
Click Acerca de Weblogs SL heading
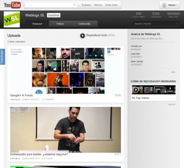[x=146, y=34]
